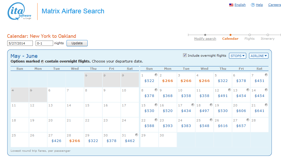Screen dimensions: 281x162
Task: Go to the Modify search step
Action: [x=205, y=39]
